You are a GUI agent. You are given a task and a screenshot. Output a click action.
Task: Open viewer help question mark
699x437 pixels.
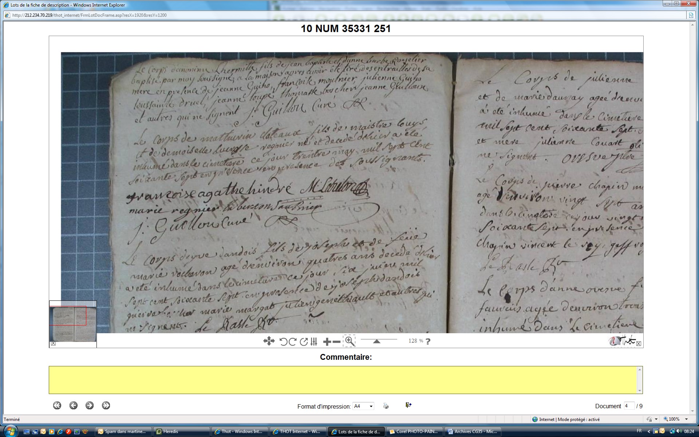[428, 342]
